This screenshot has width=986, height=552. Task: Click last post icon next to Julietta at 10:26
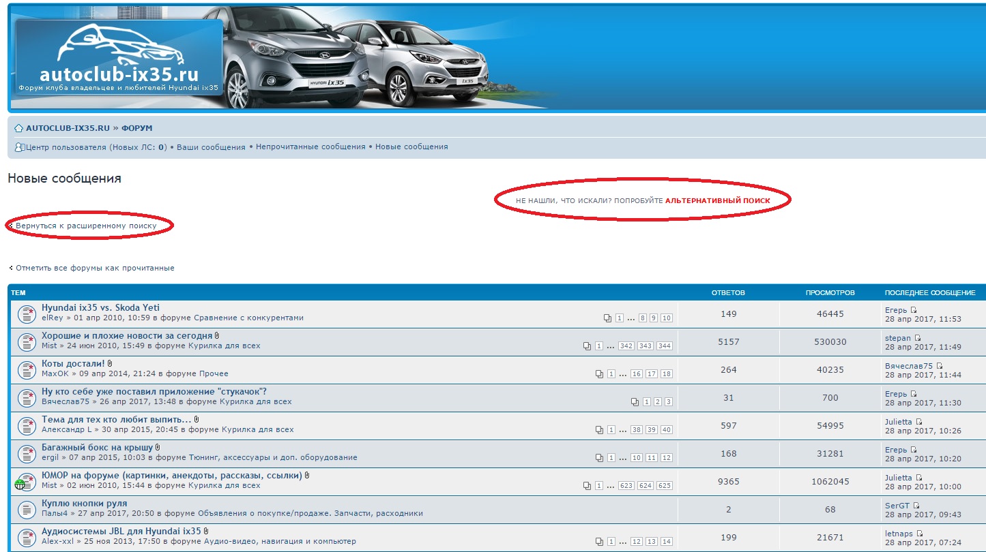[919, 422]
